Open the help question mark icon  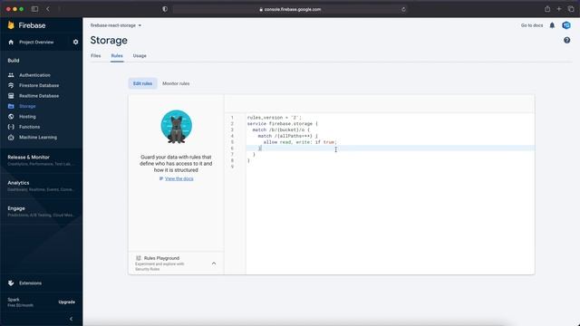coord(566,40)
